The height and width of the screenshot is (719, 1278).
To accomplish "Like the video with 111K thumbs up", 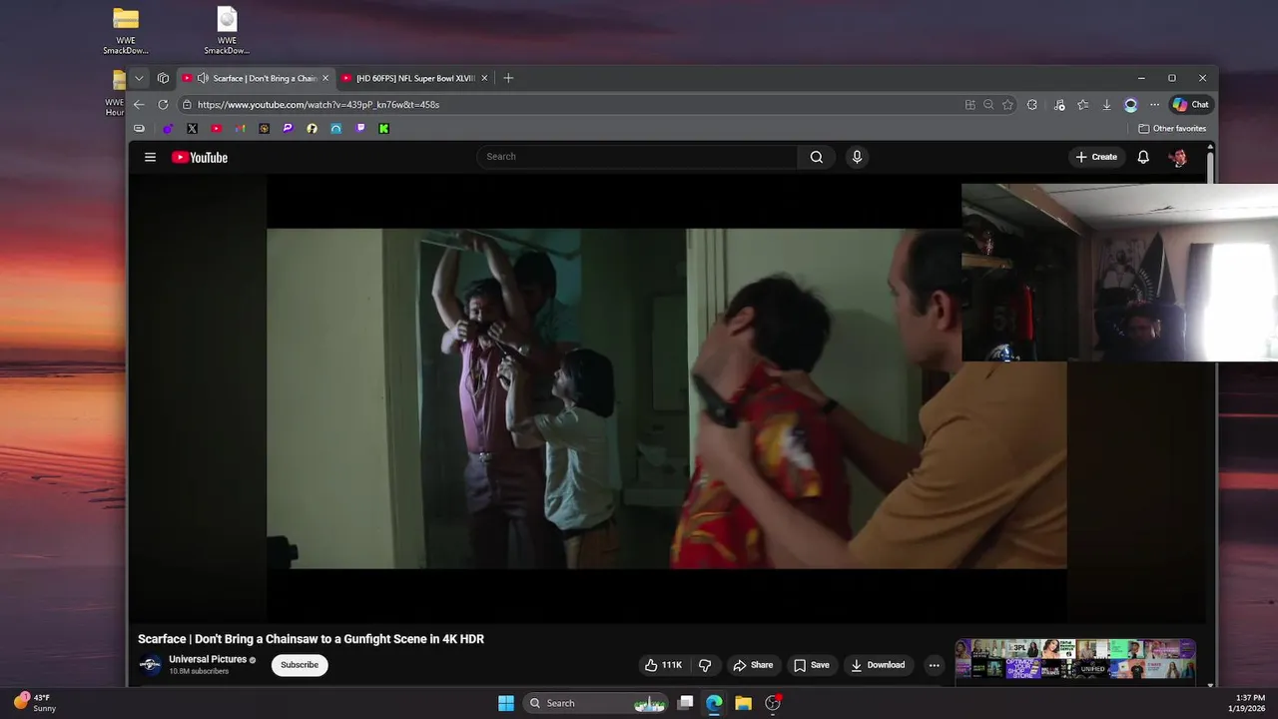I will (x=663, y=665).
